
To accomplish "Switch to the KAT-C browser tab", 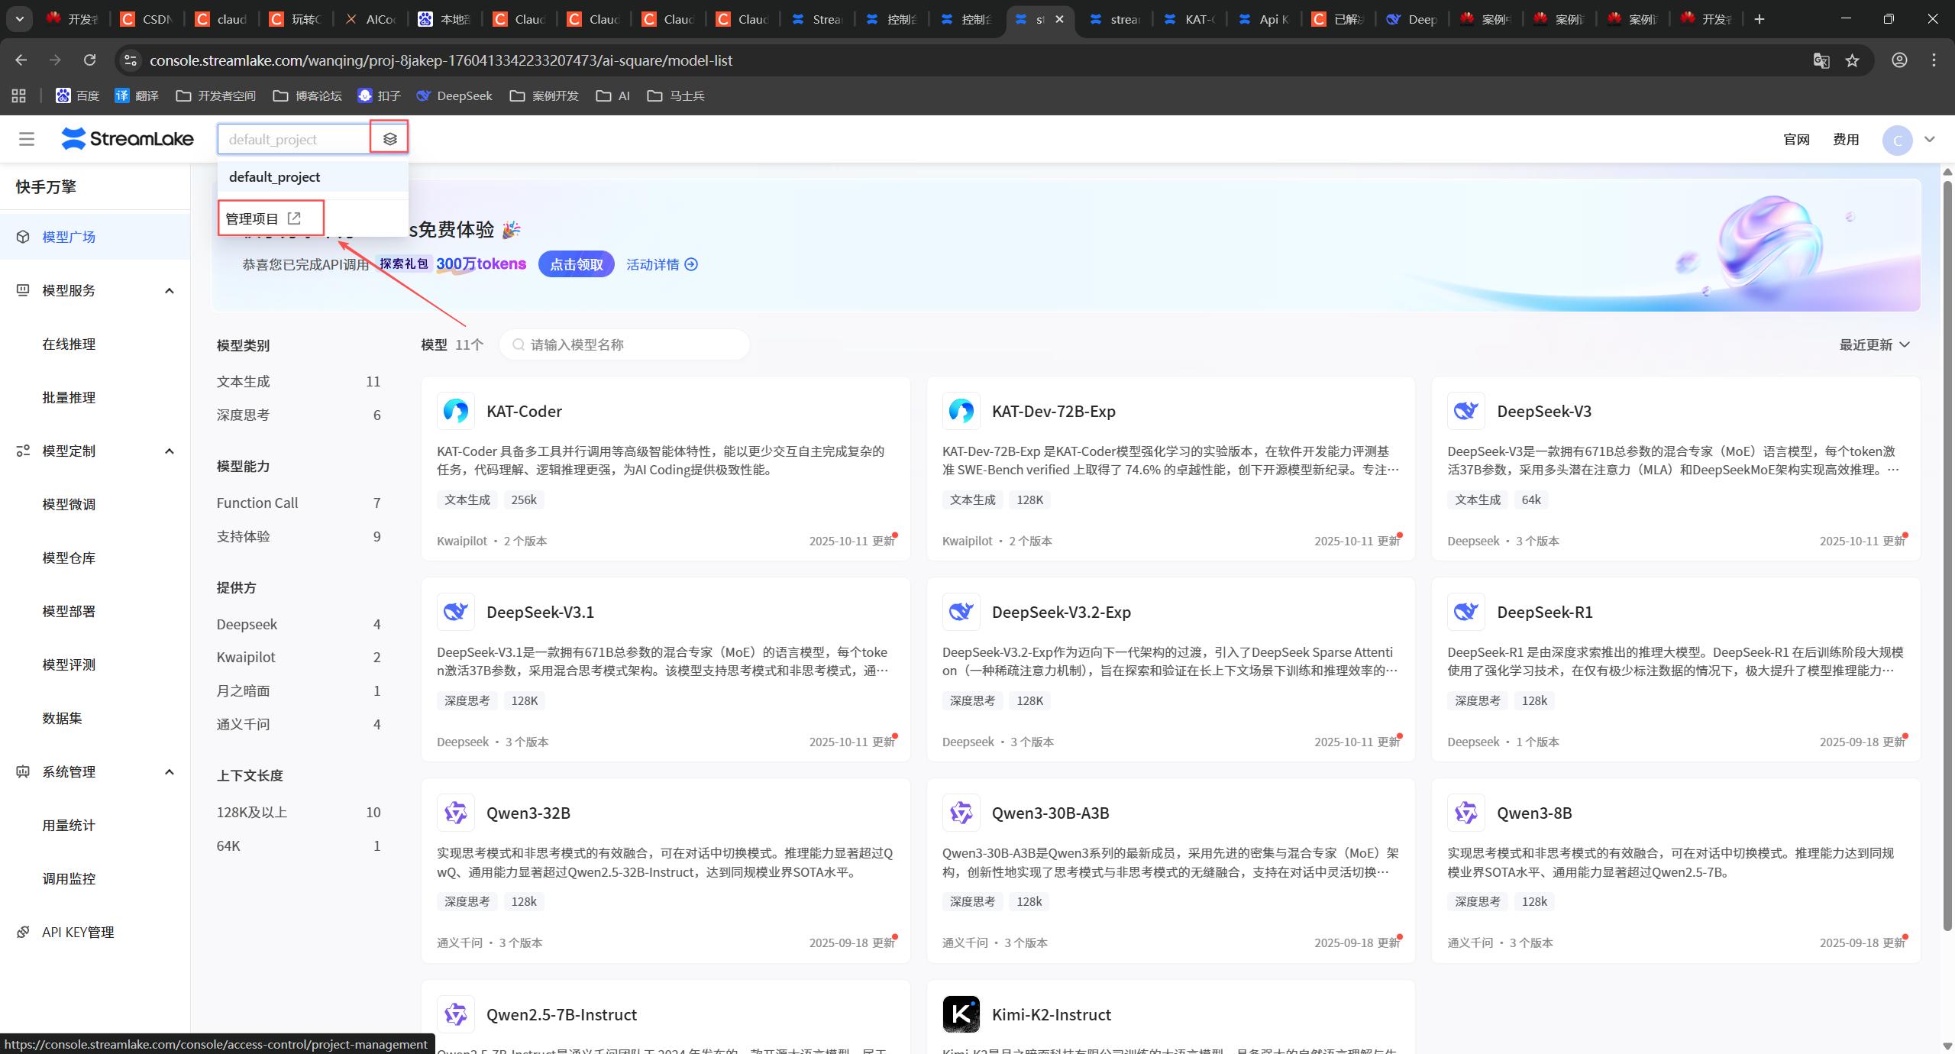I will [x=1189, y=19].
